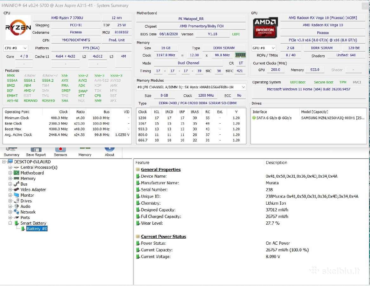The width and height of the screenshot is (370, 286).
Task: Open the Summary toolbar button
Action: (11, 152)
